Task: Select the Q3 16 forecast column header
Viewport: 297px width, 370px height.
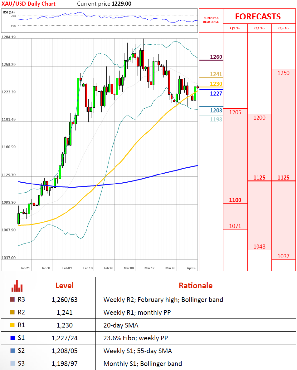Action: (x=284, y=28)
